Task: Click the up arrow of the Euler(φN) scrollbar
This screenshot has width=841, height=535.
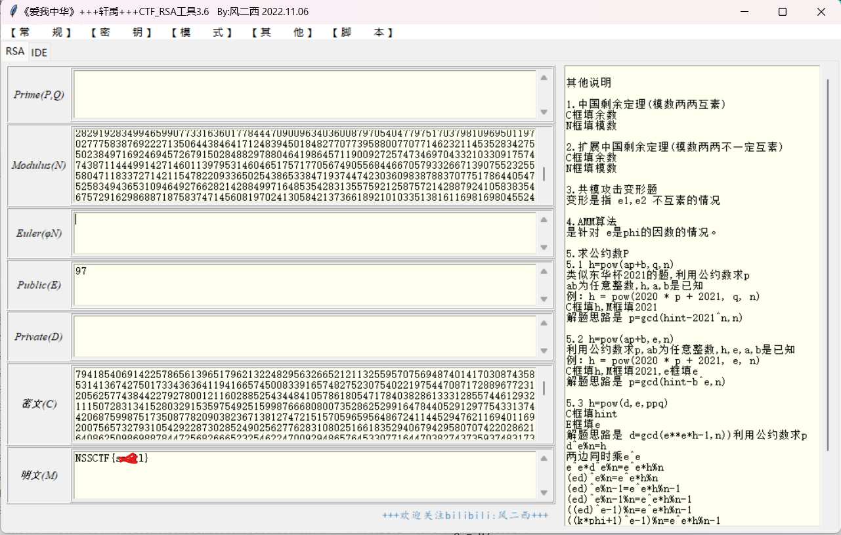Action: (x=544, y=219)
